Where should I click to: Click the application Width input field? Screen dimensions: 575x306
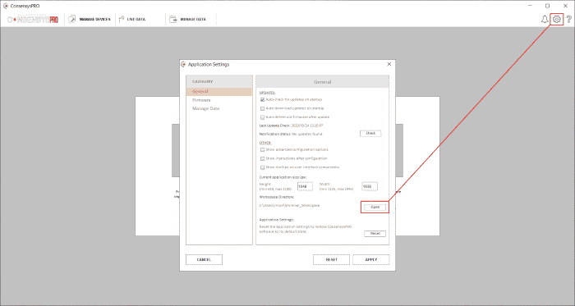370,186
